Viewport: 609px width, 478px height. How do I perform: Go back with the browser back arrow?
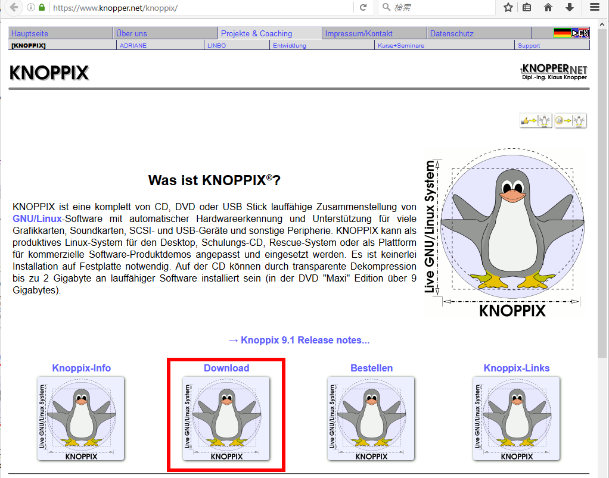pos(14,7)
